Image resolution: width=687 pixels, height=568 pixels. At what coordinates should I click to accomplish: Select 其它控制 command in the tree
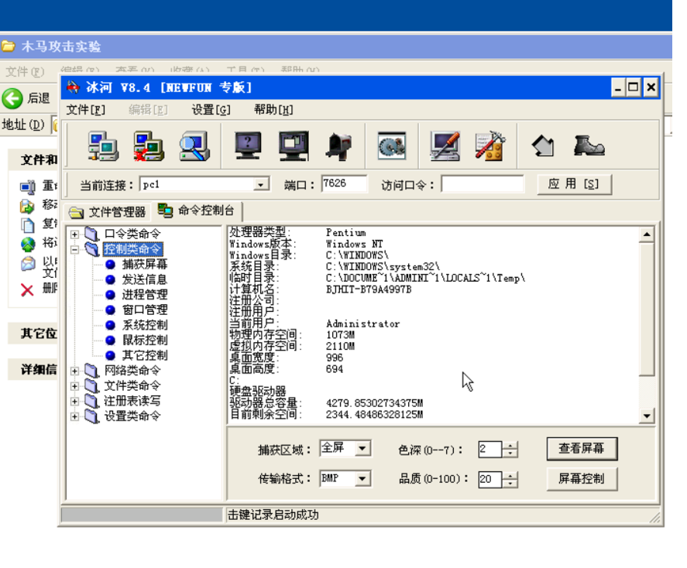click(145, 355)
